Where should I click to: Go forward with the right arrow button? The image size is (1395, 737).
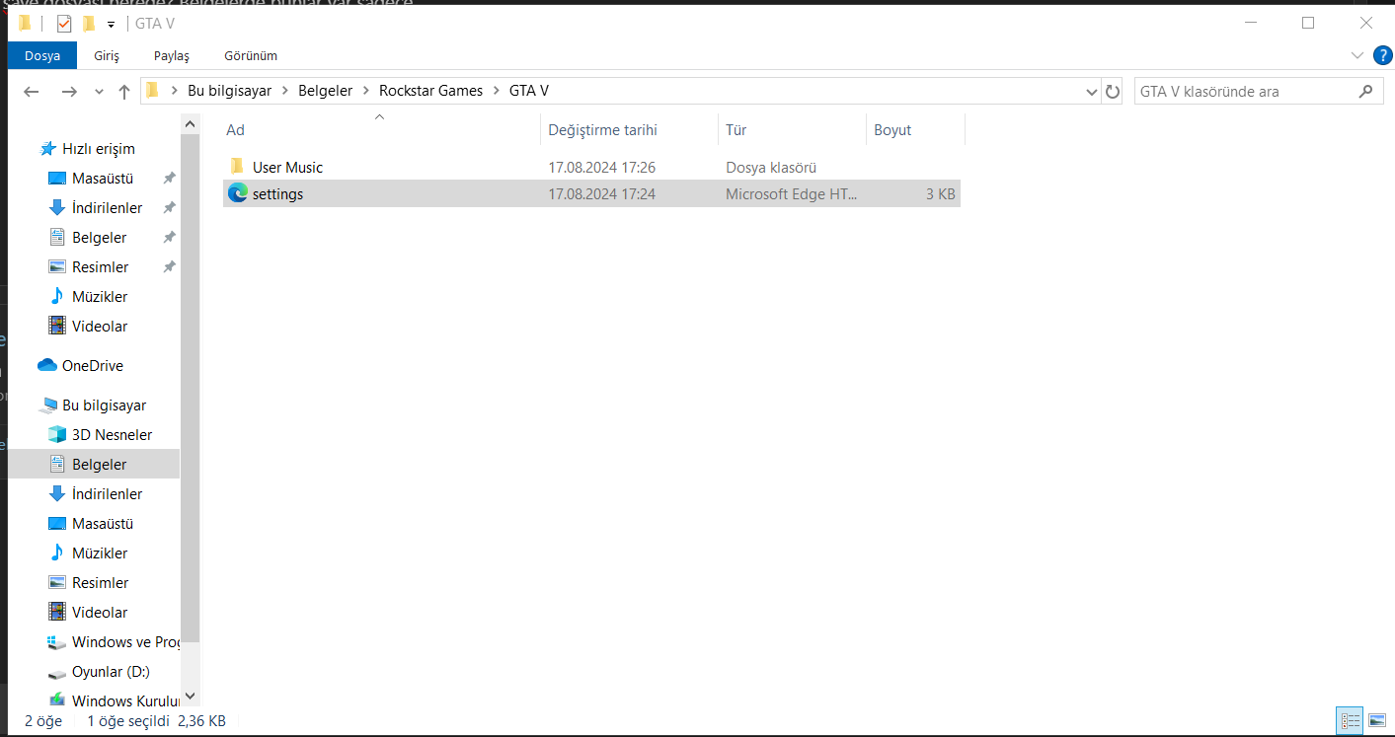click(x=68, y=92)
